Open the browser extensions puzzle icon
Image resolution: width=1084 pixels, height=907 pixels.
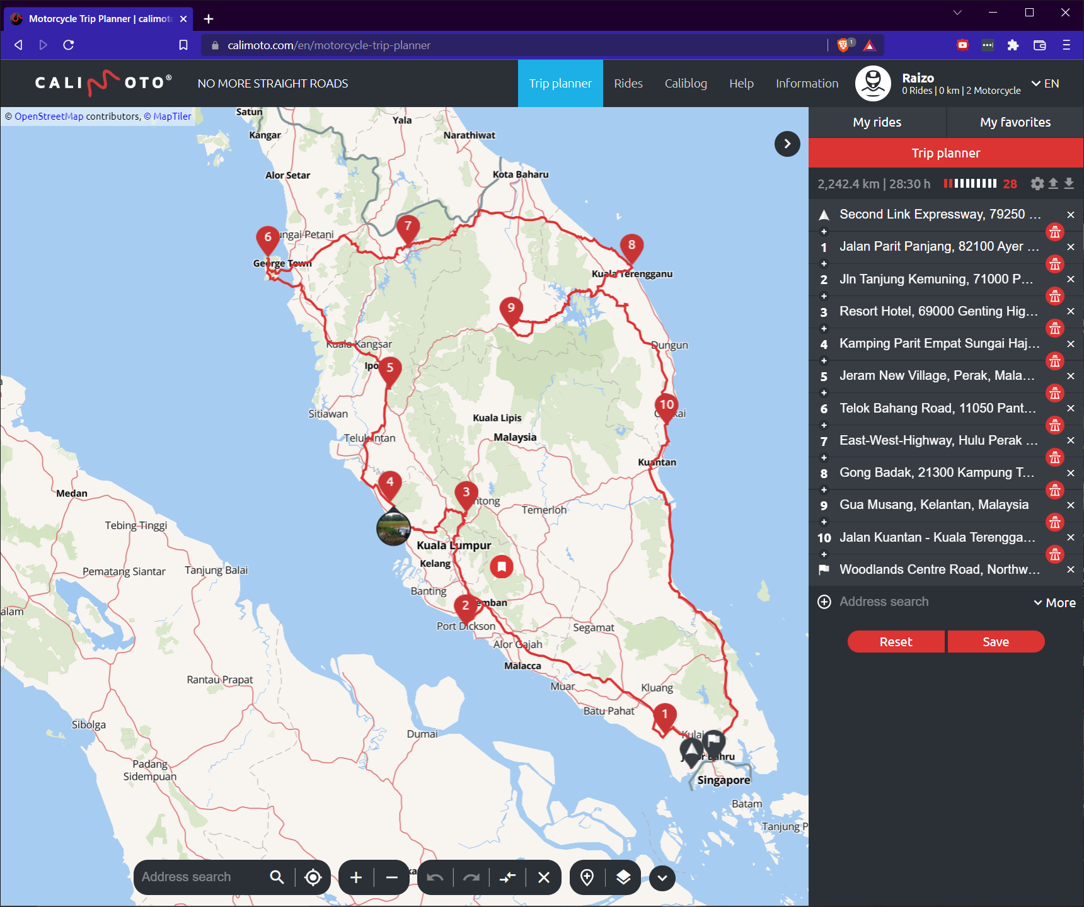[1013, 45]
